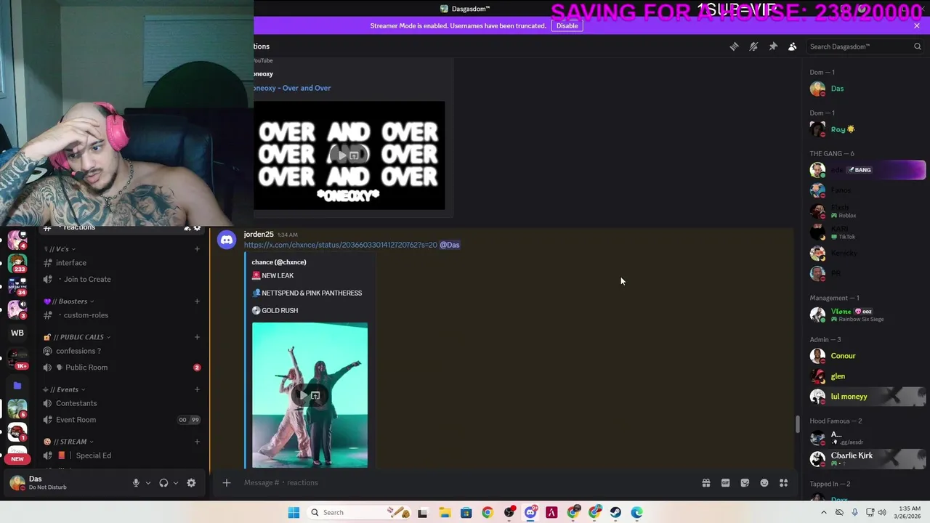Toggle the member list icon
930x523 pixels.
pyautogui.click(x=793, y=46)
